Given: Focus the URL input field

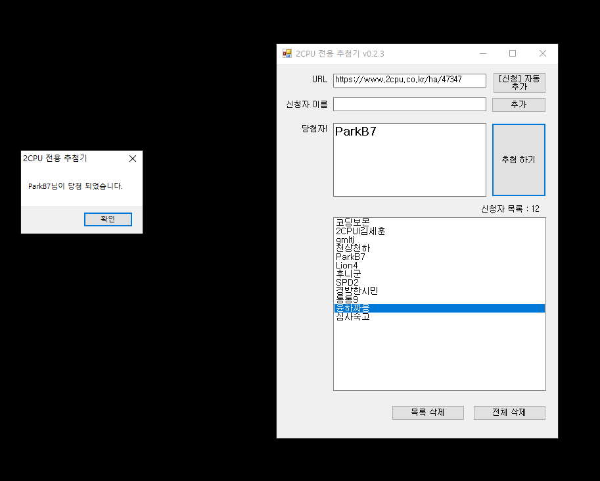Looking at the screenshot, I should point(409,80).
